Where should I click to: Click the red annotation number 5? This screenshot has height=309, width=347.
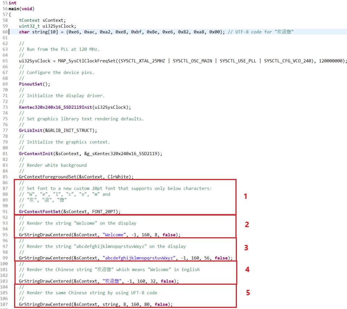point(248,293)
